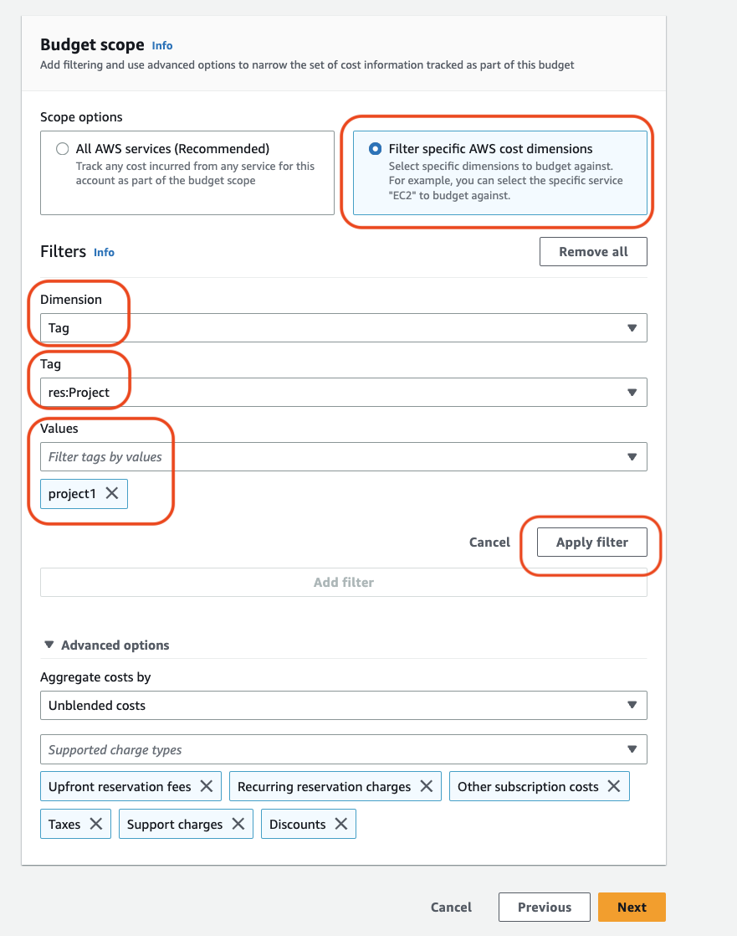This screenshot has height=936, width=737.
Task: Click the Apply filter button
Action: click(591, 543)
